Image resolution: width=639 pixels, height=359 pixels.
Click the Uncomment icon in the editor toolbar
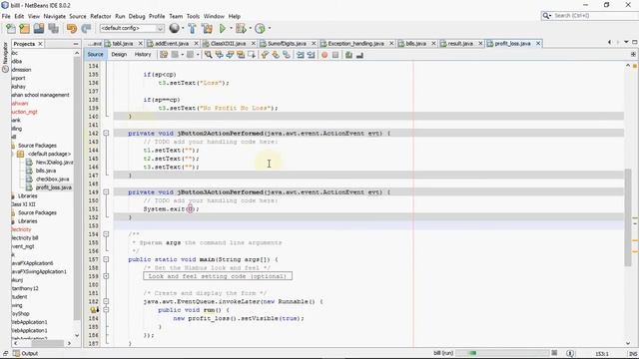click(x=359, y=55)
